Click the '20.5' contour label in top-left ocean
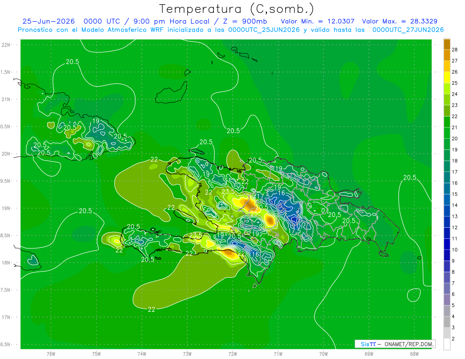 click(72, 62)
